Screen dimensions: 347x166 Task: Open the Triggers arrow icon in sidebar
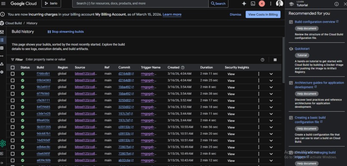pos(2,56)
